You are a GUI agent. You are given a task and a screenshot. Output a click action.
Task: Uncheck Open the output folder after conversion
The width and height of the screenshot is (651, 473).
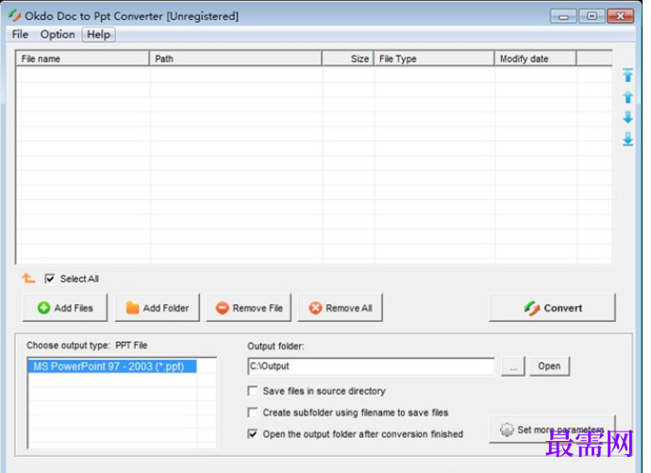coord(253,434)
